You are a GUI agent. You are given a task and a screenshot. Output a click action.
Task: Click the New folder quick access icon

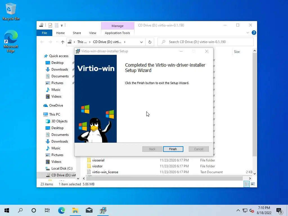(x=57, y=25)
